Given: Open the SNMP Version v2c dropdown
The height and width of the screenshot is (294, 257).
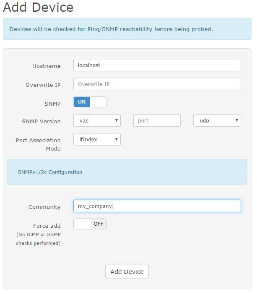Looking at the screenshot, I should tap(97, 120).
